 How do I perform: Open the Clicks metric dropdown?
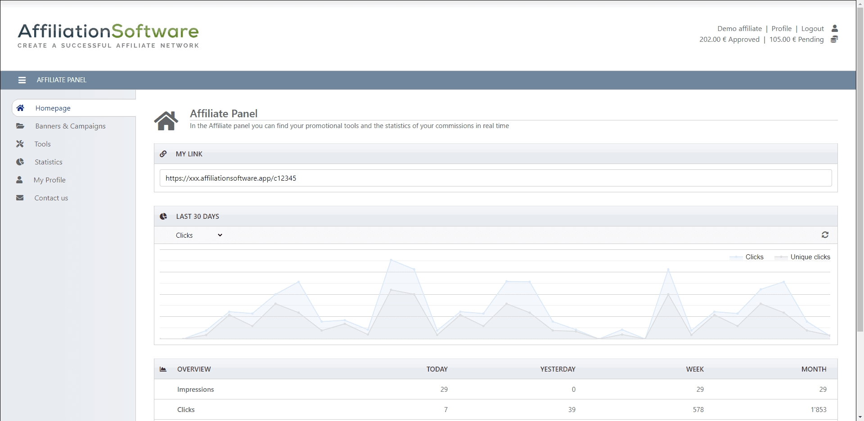[x=198, y=235]
